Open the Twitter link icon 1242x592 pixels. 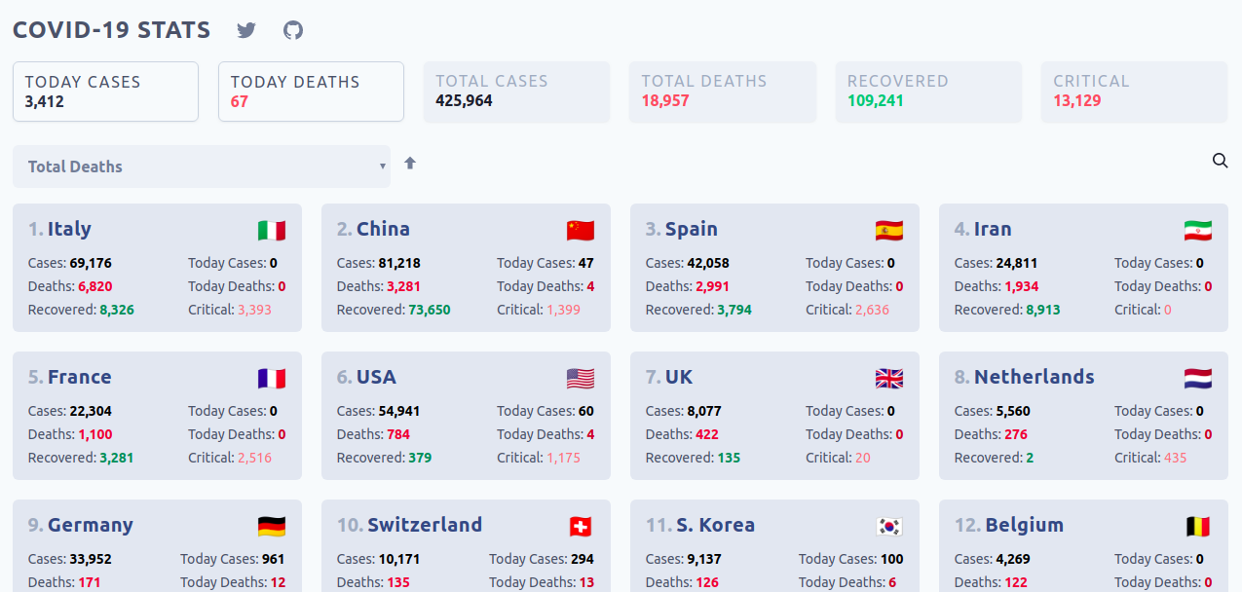(x=246, y=30)
